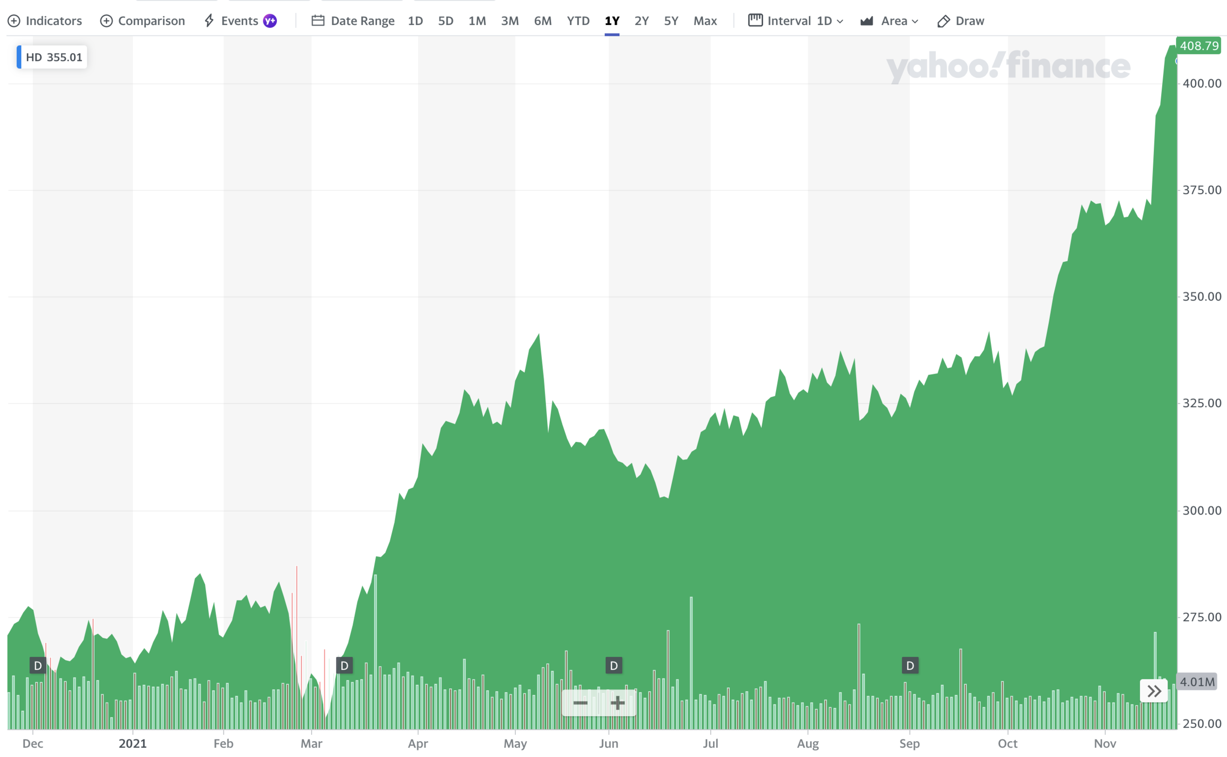Click the HD 355.01 price label

53,57
